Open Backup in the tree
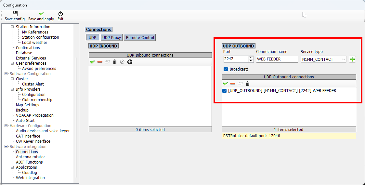The width and height of the screenshot is (365, 185). click(22, 110)
